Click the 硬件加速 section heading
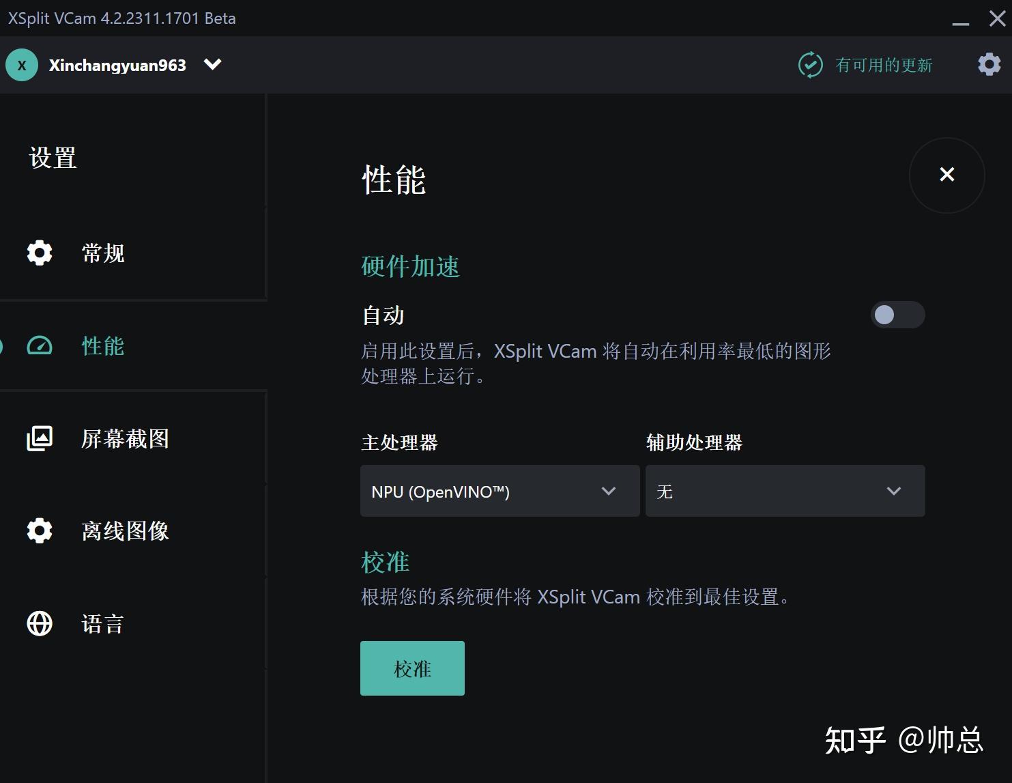The image size is (1012, 783). pyautogui.click(x=410, y=266)
